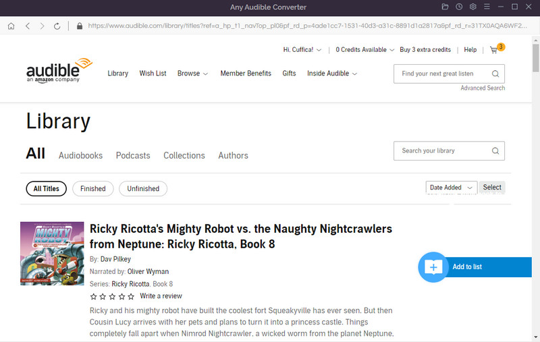540x342 pixels.
Task: Select the Unfinished filter
Action: coord(143,189)
